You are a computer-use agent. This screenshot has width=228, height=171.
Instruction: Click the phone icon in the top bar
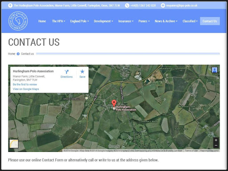pyautogui.click(x=127, y=5)
